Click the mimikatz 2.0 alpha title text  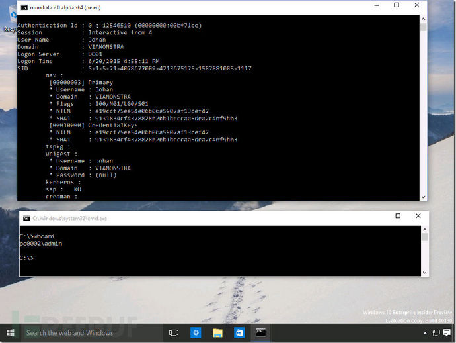pyautogui.click(x=65, y=7)
